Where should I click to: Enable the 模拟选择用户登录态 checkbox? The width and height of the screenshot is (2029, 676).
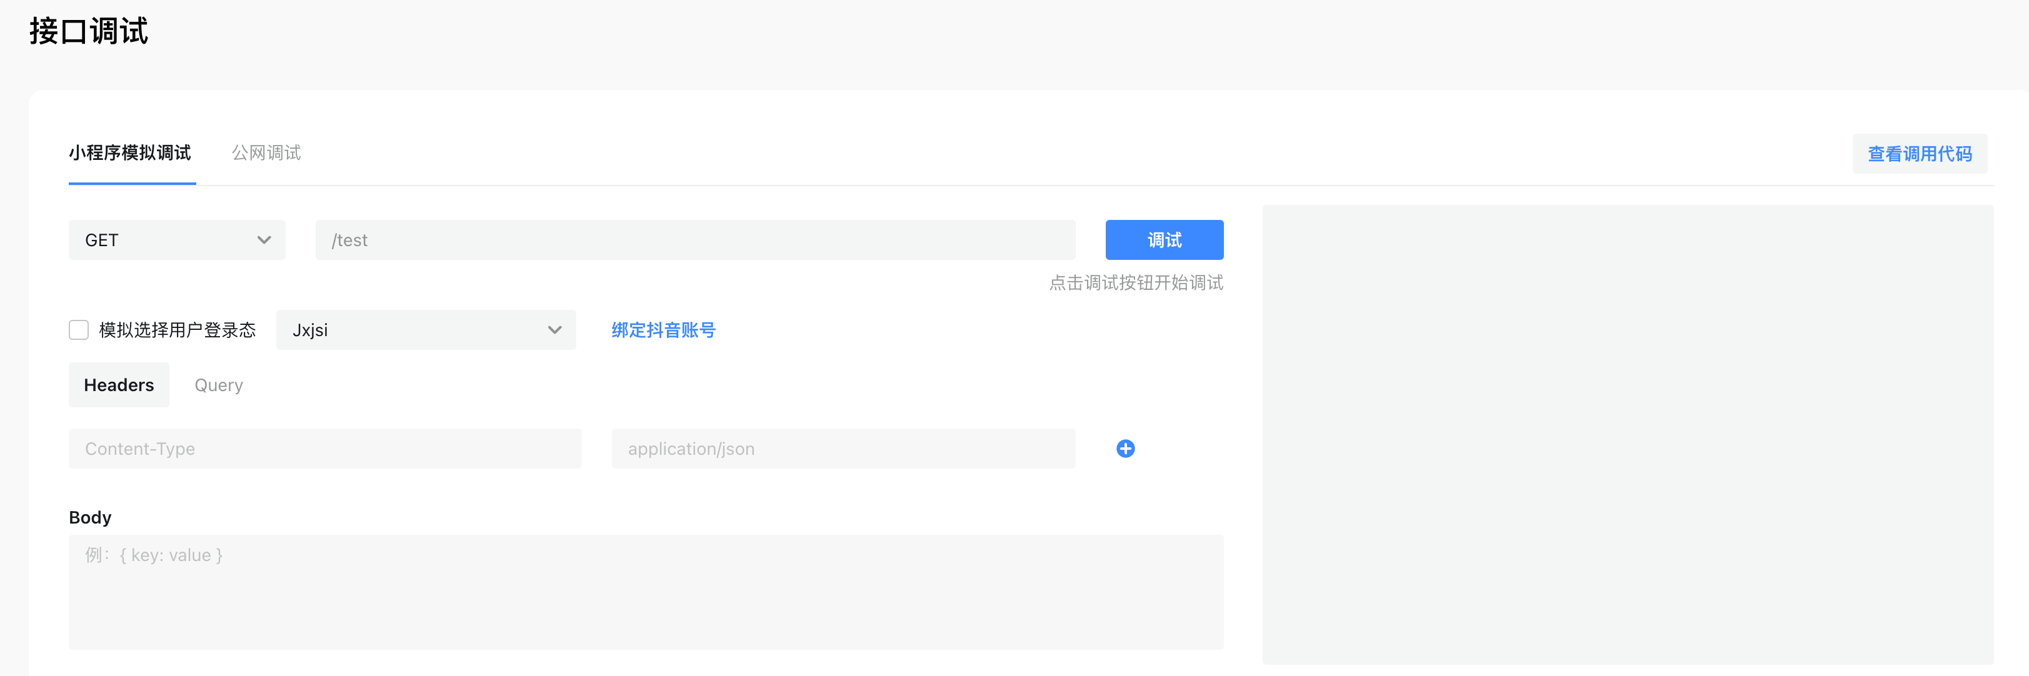(x=79, y=330)
